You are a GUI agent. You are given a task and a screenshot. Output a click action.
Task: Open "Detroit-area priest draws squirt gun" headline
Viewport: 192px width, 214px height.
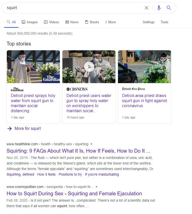tap(144, 101)
